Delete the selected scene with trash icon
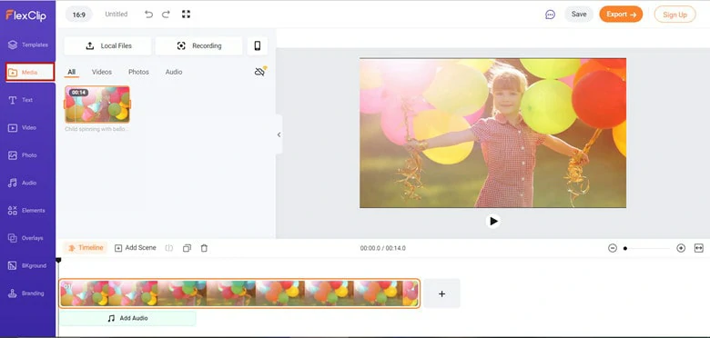The height and width of the screenshot is (338, 710). click(204, 248)
